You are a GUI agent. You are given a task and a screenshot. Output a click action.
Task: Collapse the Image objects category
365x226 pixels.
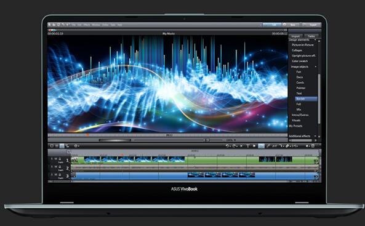point(316,67)
